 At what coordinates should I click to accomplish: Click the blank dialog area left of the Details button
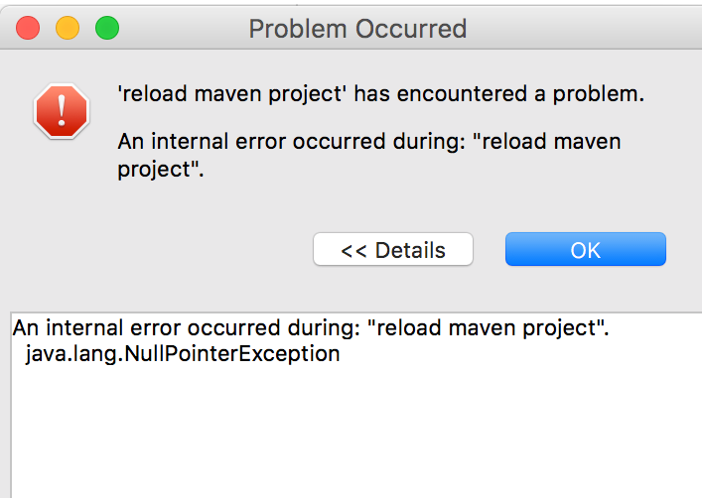point(159,250)
